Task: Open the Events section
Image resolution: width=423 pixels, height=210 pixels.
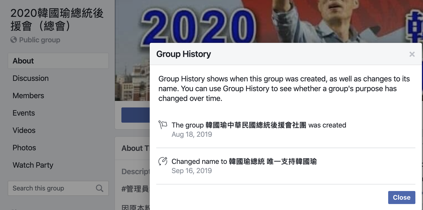Action: pos(24,113)
